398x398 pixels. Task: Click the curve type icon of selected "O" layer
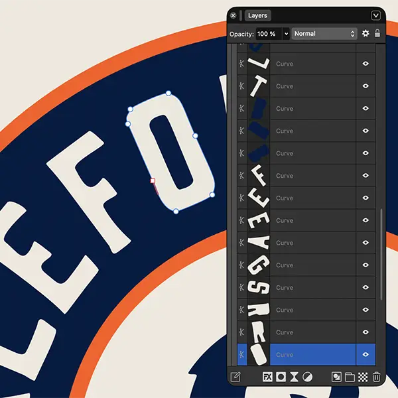(x=242, y=354)
